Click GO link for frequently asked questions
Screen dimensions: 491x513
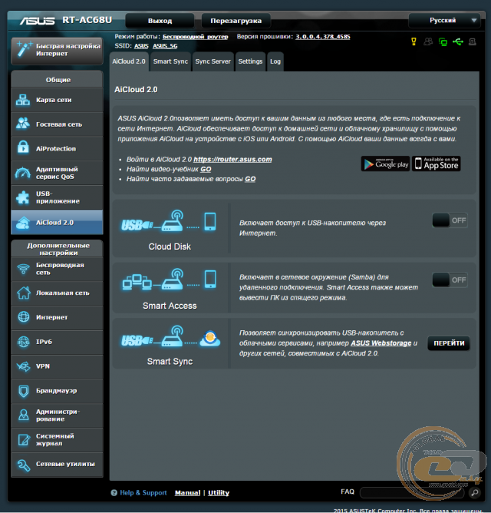[250, 179]
